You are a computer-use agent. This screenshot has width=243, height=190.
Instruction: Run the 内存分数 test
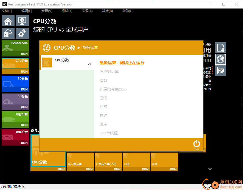pos(15,125)
